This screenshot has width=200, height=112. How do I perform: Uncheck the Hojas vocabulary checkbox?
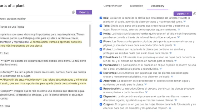pyautogui.click(x=101, y=34)
